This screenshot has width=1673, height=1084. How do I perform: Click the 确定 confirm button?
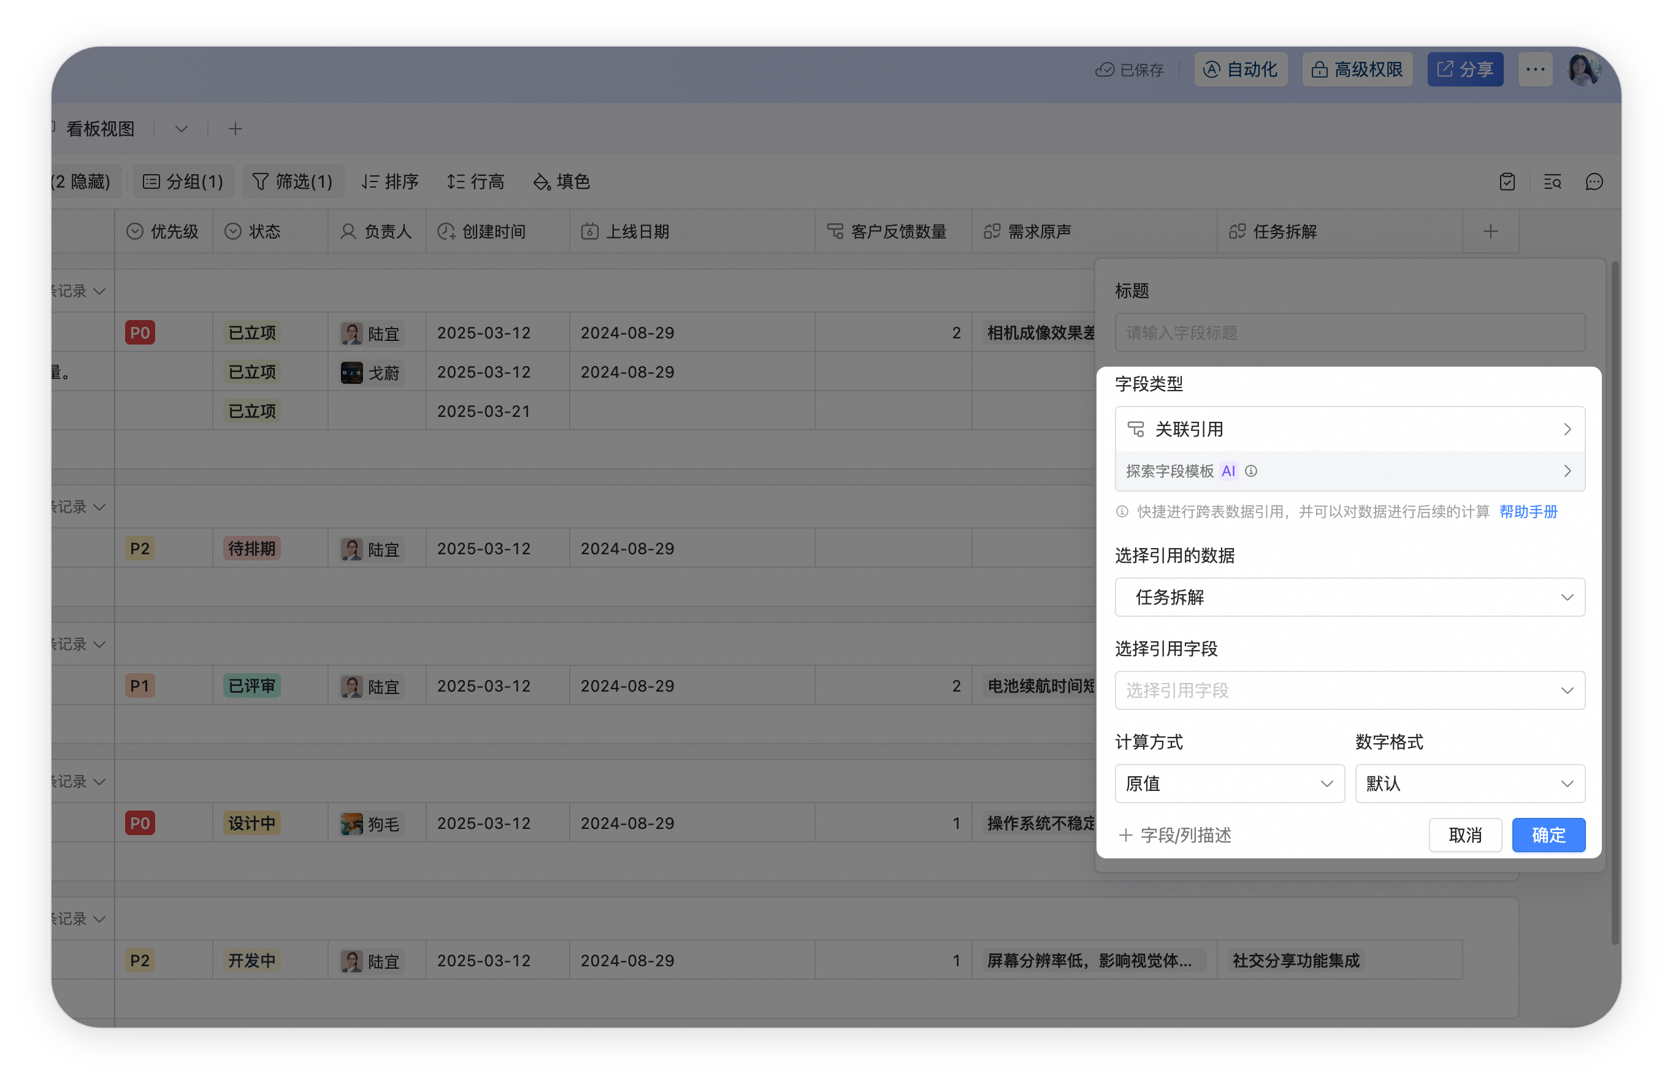1549,835
